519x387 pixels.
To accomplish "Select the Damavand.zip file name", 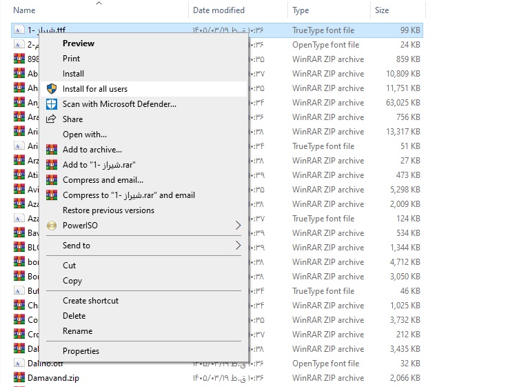I will 53,378.
